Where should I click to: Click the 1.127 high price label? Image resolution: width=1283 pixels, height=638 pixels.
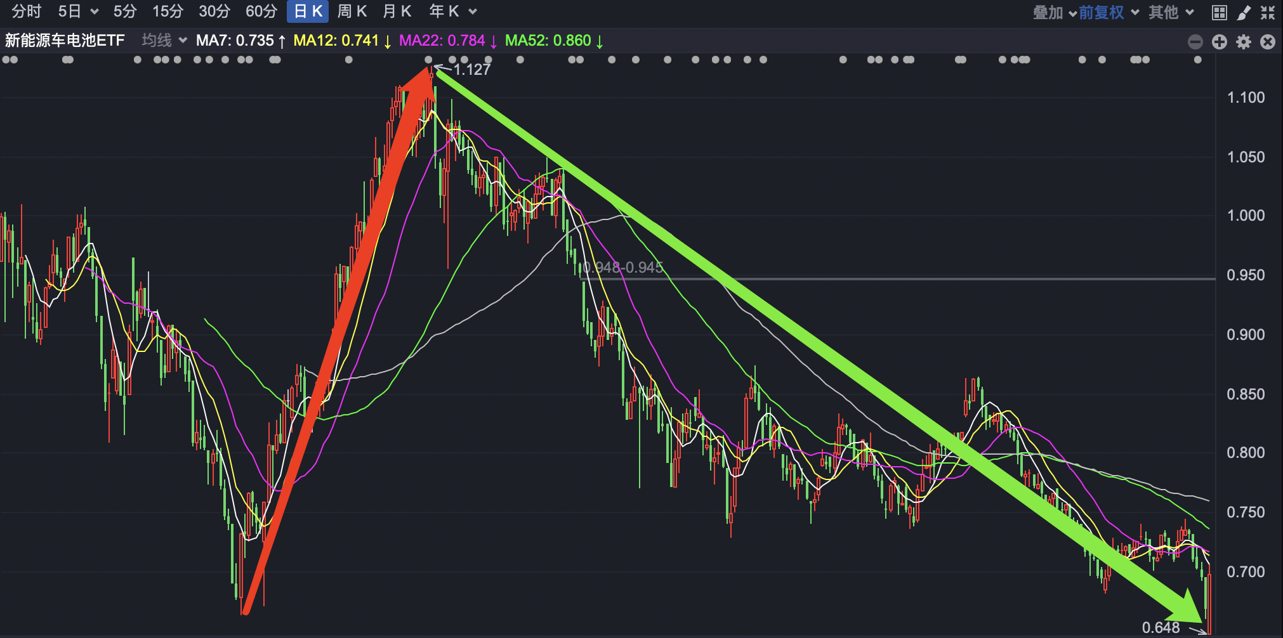click(x=472, y=70)
